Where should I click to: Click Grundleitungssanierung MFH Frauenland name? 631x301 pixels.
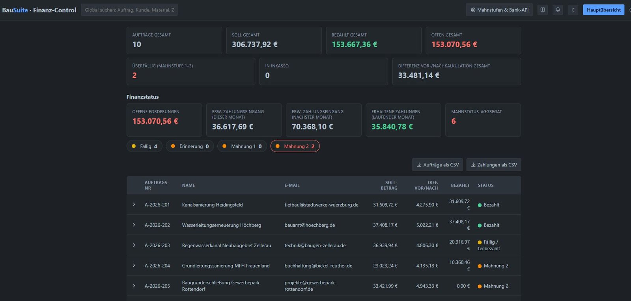226,266
